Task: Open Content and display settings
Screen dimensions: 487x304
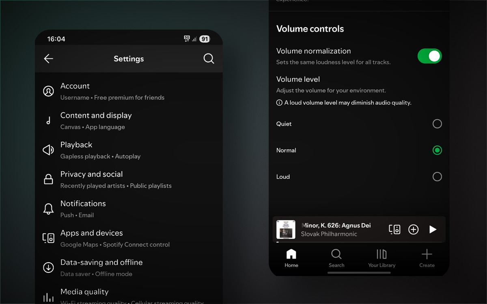Action: [x=96, y=121]
